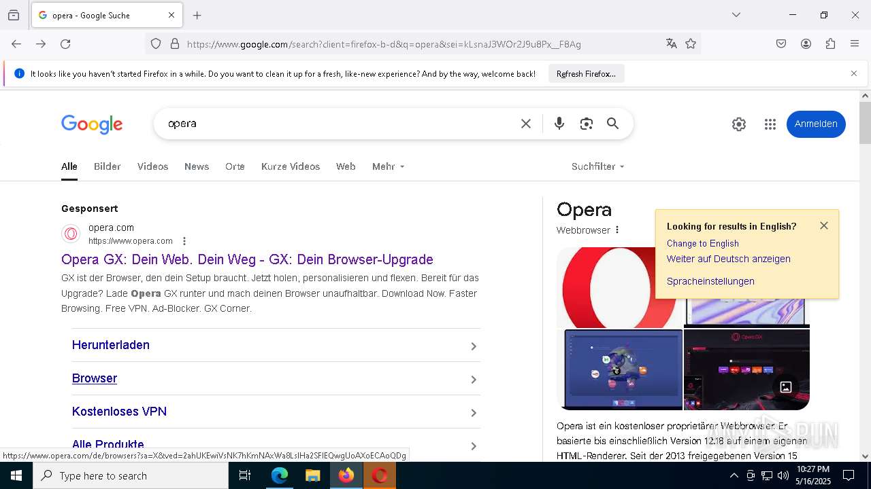Open a new browser tab
Image resolution: width=871 pixels, height=489 pixels.
coord(197,15)
